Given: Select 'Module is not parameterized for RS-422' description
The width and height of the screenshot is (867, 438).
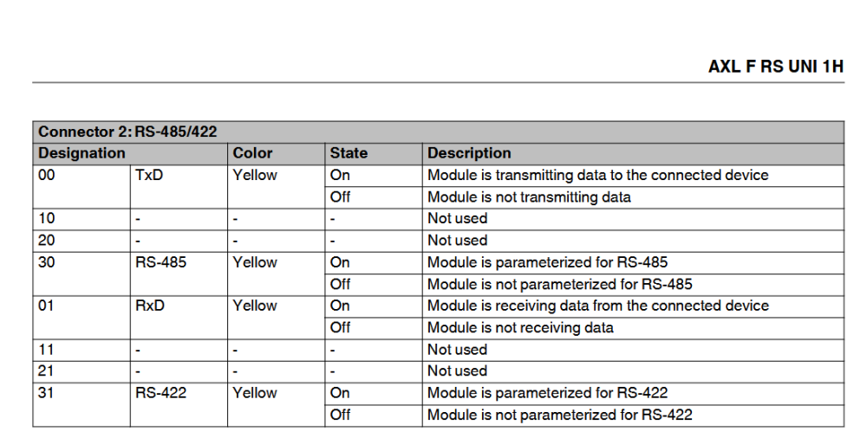Looking at the screenshot, I should 559,415.
